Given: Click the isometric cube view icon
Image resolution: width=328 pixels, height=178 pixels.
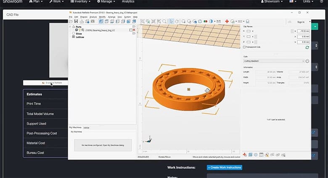Looking at the screenshot, I should point(101,21).
